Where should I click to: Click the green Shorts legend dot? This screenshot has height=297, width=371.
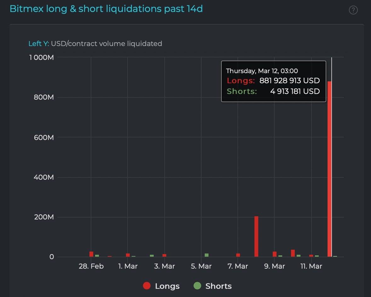[197, 286]
